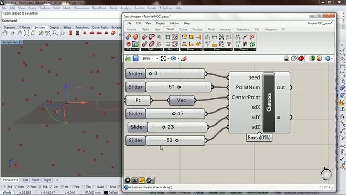This screenshot has width=346, height=195.
Task: Switch to the CPlanes tab in Rhino
Action: [25, 27]
